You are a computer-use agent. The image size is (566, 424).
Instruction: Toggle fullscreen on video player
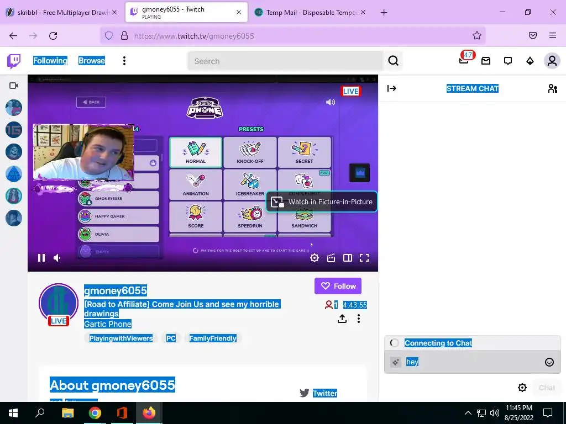(x=364, y=258)
